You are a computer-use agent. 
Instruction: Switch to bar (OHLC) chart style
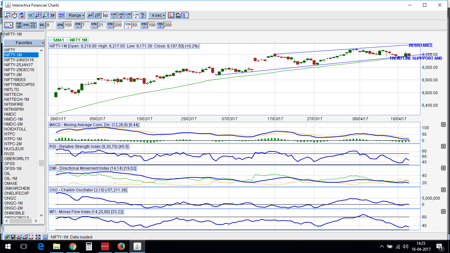(98, 15)
